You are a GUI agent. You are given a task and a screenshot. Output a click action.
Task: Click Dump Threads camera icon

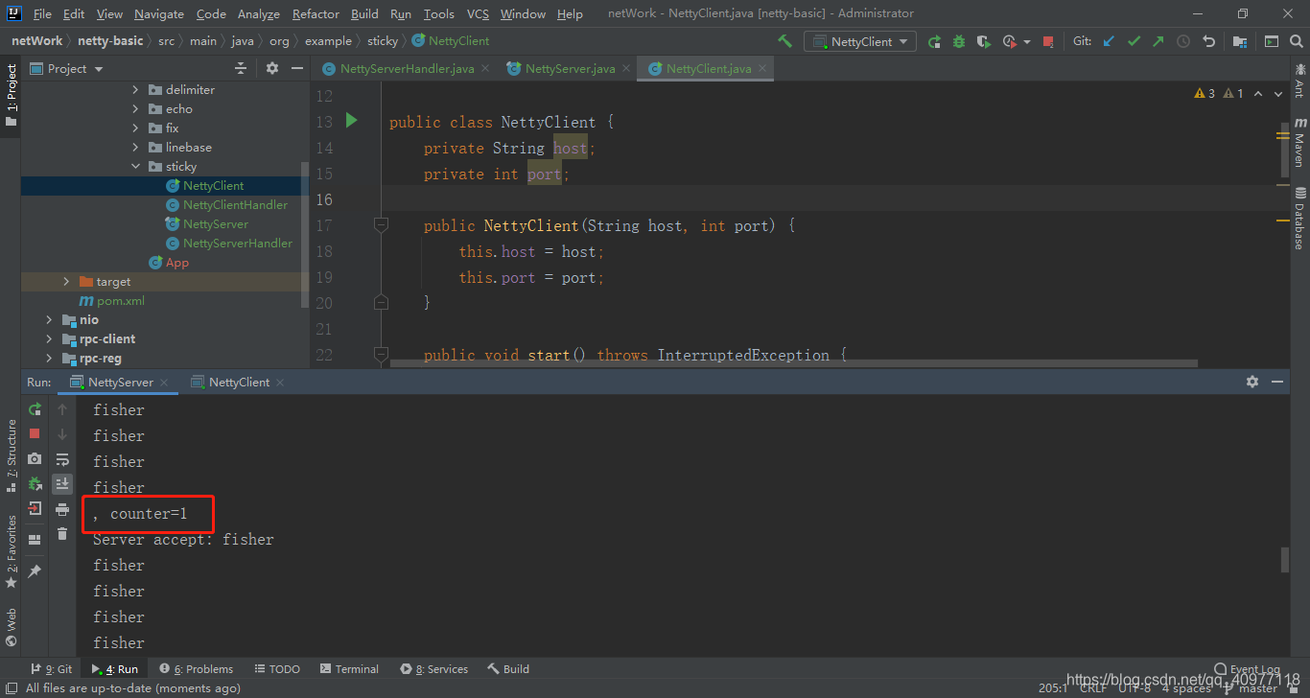tap(35, 458)
